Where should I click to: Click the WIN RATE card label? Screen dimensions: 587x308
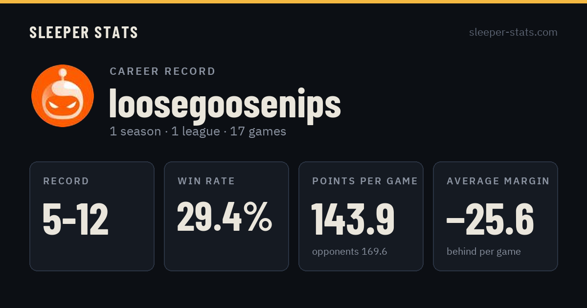pos(206,181)
